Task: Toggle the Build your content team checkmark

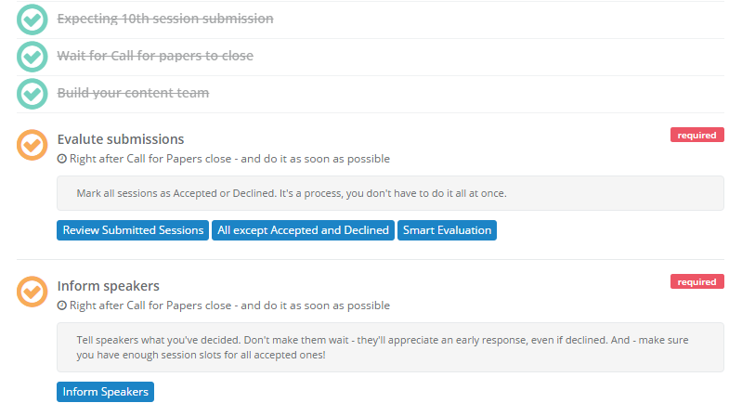Action: click(x=33, y=94)
